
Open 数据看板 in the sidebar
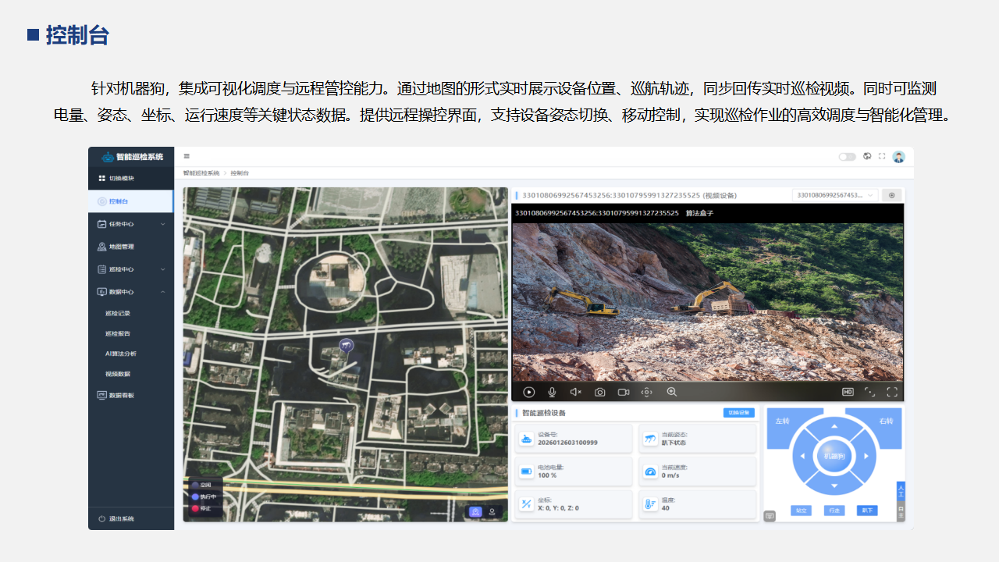click(131, 395)
